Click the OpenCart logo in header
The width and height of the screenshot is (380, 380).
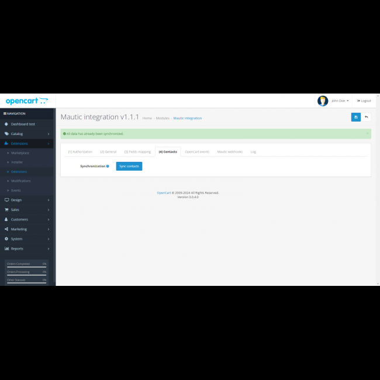(26, 101)
